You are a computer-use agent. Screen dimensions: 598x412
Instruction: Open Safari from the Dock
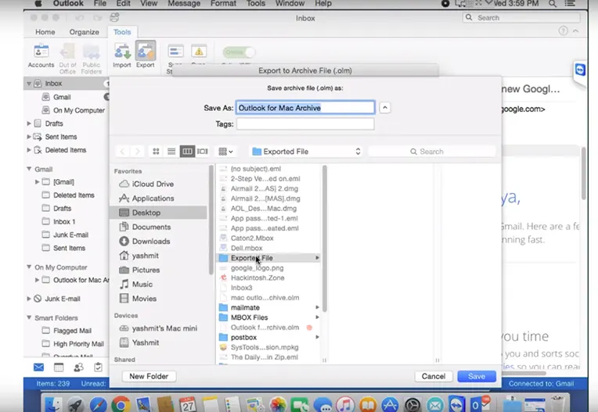[98, 404]
